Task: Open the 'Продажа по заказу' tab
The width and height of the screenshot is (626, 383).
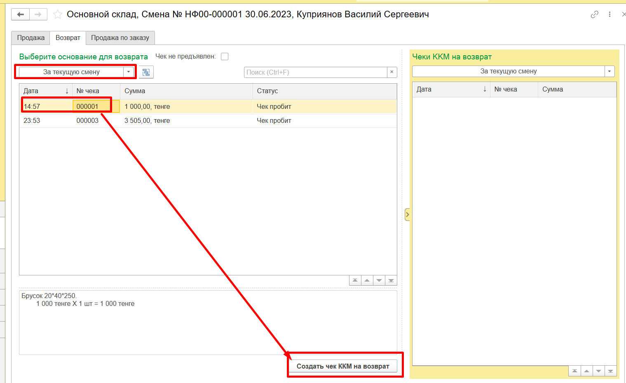Action: click(x=120, y=38)
